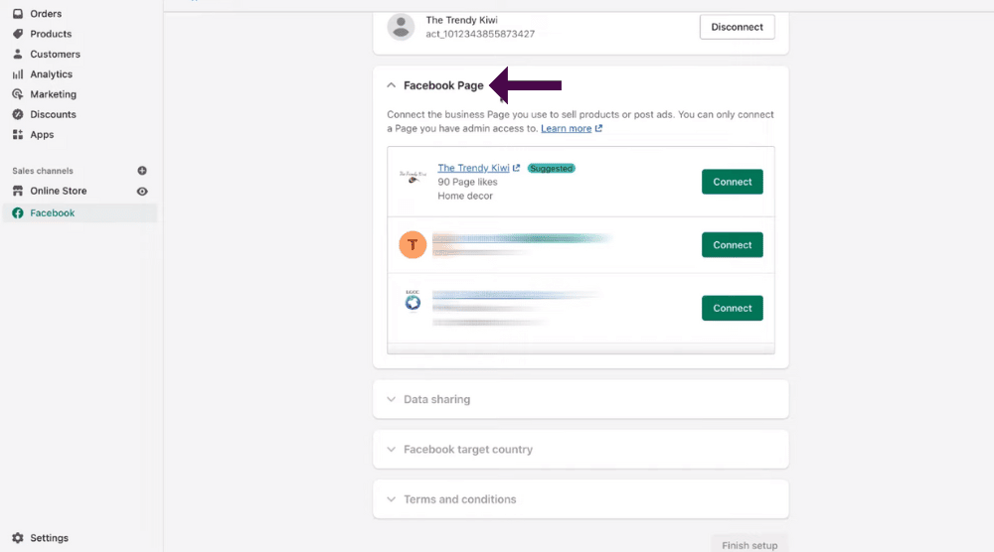Screen dimensions: 994x552
Task: Open the Learn more link
Action: coord(567,128)
